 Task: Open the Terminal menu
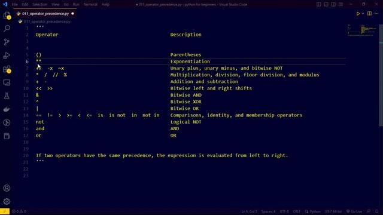(x=90, y=4)
